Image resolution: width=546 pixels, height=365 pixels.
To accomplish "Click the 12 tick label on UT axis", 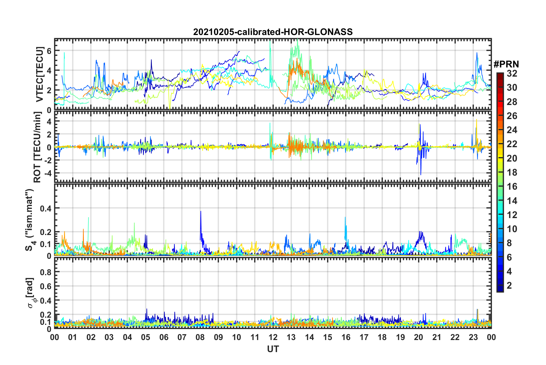I will (273, 337).
